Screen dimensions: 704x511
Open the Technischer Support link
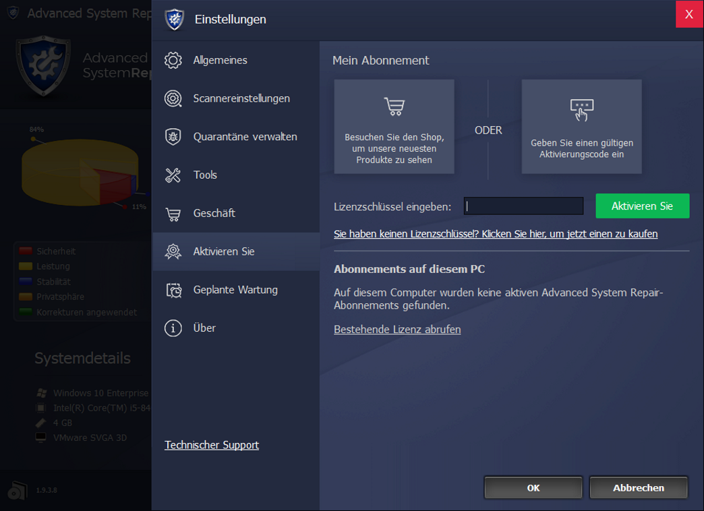212,445
